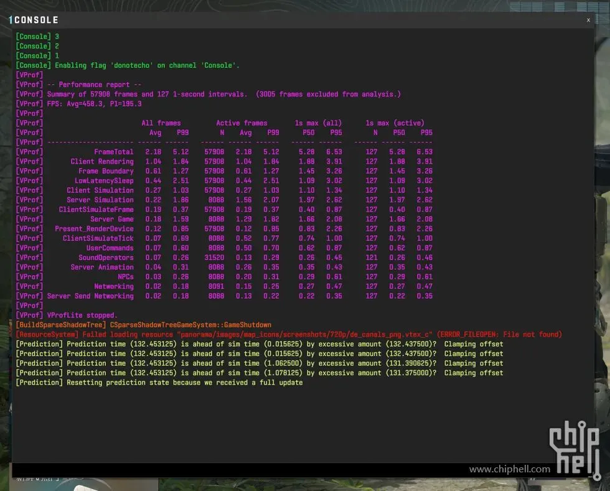
Task: Select the 'Client Rendering' row label
Action: pyautogui.click(x=102, y=161)
